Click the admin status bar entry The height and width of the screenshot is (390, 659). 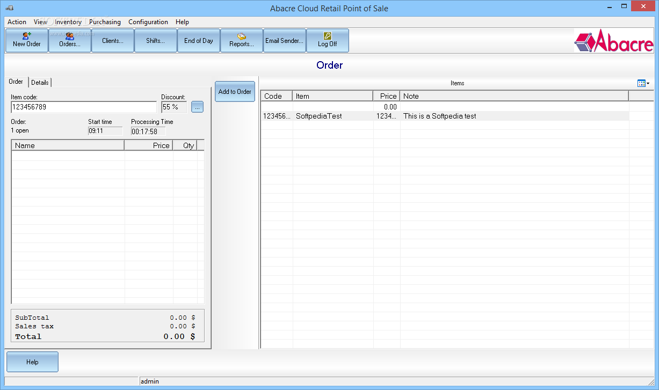click(150, 381)
